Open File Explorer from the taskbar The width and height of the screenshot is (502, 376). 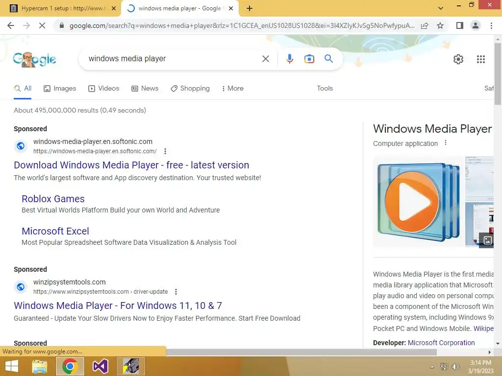click(x=40, y=366)
